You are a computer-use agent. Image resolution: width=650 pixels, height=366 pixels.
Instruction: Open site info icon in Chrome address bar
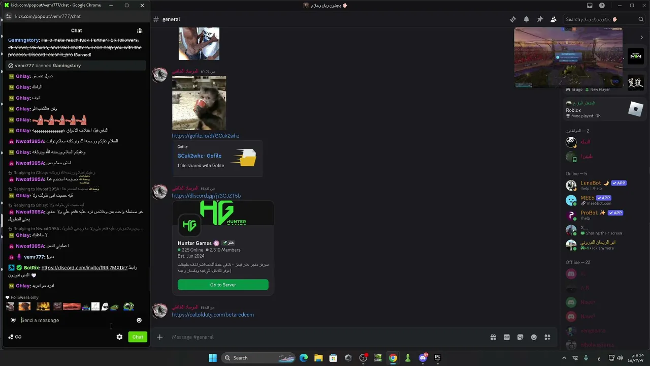pyautogui.click(x=8, y=16)
